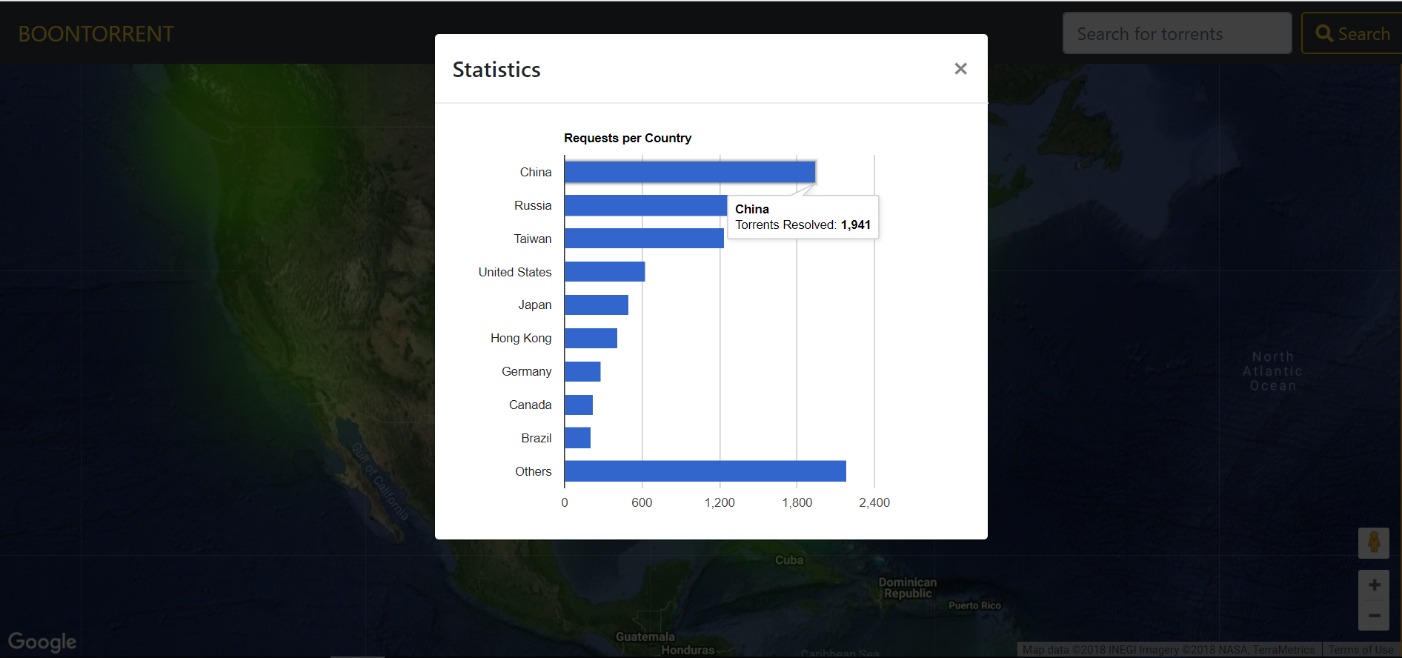The height and width of the screenshot is (658, 1402).
Task: Click the 'Requests per Country' chart title
Action: coord(628,138)
